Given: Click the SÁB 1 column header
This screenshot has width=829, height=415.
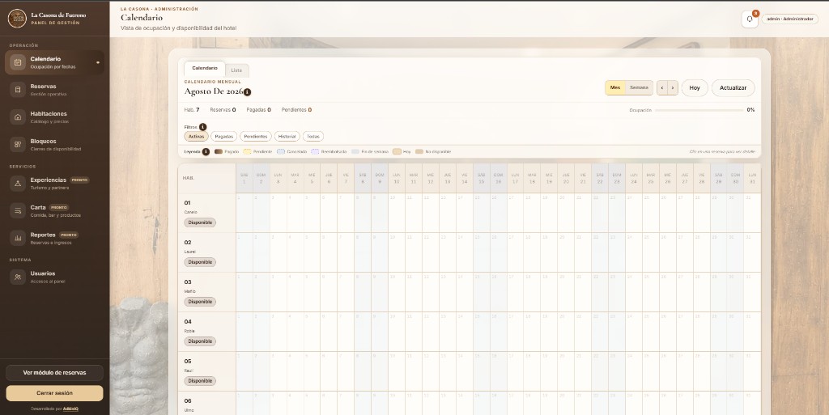Looking at the screenshot, I should pos(244,179).
